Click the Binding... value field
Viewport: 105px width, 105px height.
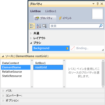pos(87,48)
